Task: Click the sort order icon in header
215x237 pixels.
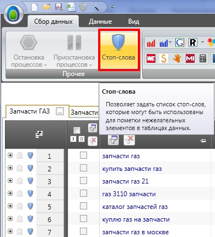Action: (39, 134)
